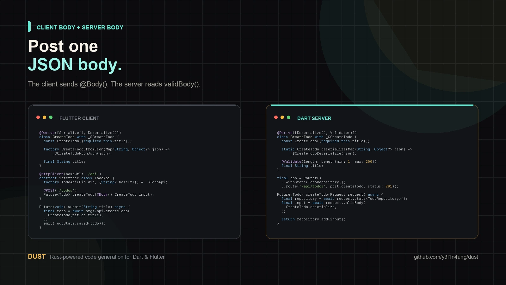The width and height of the screenshot is (506, 285).
Task: Click the green dot in Dart Server window
Action: pyautogui.click(x=288, y=117)
